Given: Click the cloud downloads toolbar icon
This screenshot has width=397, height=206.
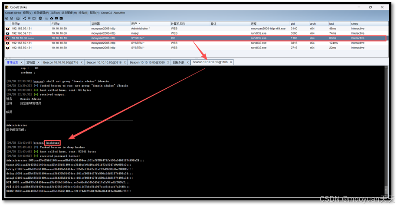Looking at the screenshot, I should click(x=52, y=19).
